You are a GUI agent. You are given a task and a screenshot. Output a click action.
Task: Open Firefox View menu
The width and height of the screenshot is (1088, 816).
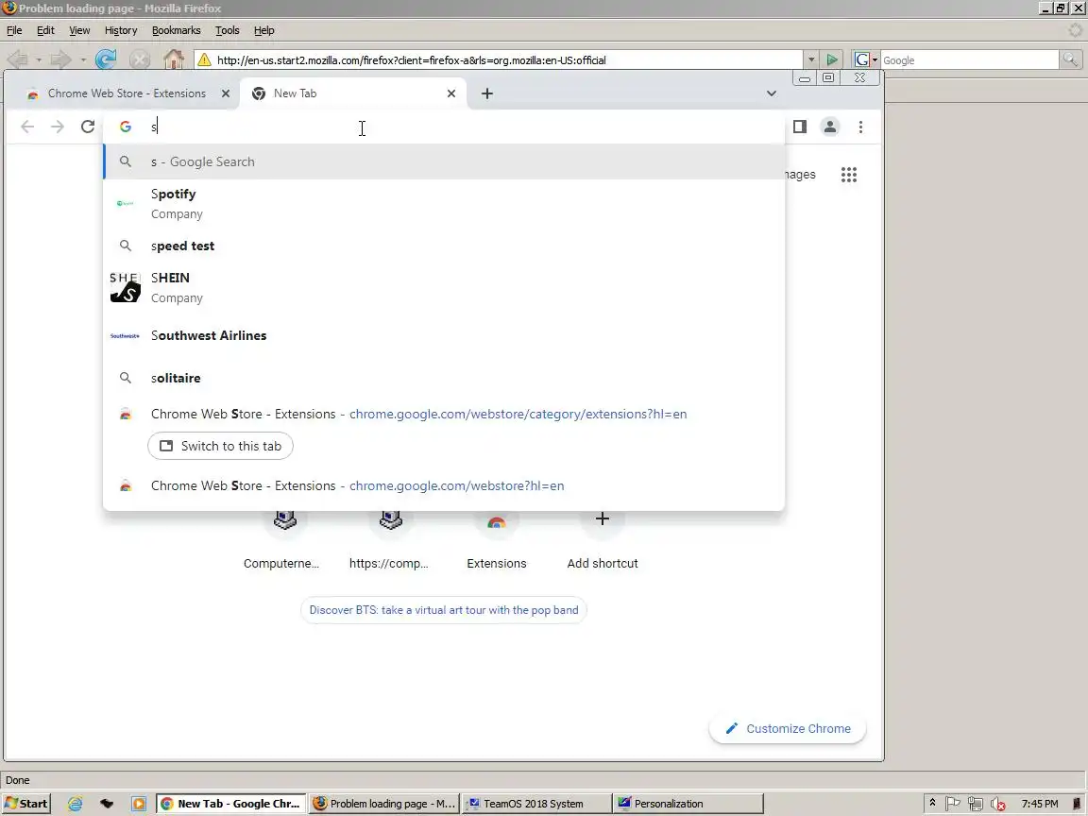pos(79,30)
